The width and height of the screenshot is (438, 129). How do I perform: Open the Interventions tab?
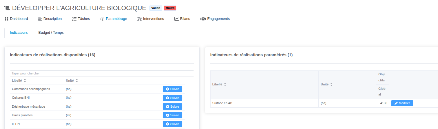click(151, 19)
